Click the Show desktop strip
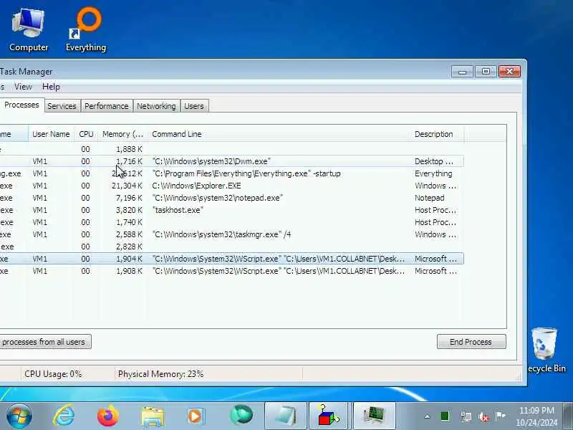 click(x=568, y=416)
